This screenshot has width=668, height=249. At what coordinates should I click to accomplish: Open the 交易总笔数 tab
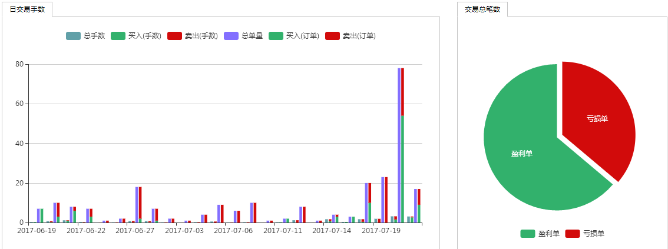pyautogui.click(x=482, y=9)
